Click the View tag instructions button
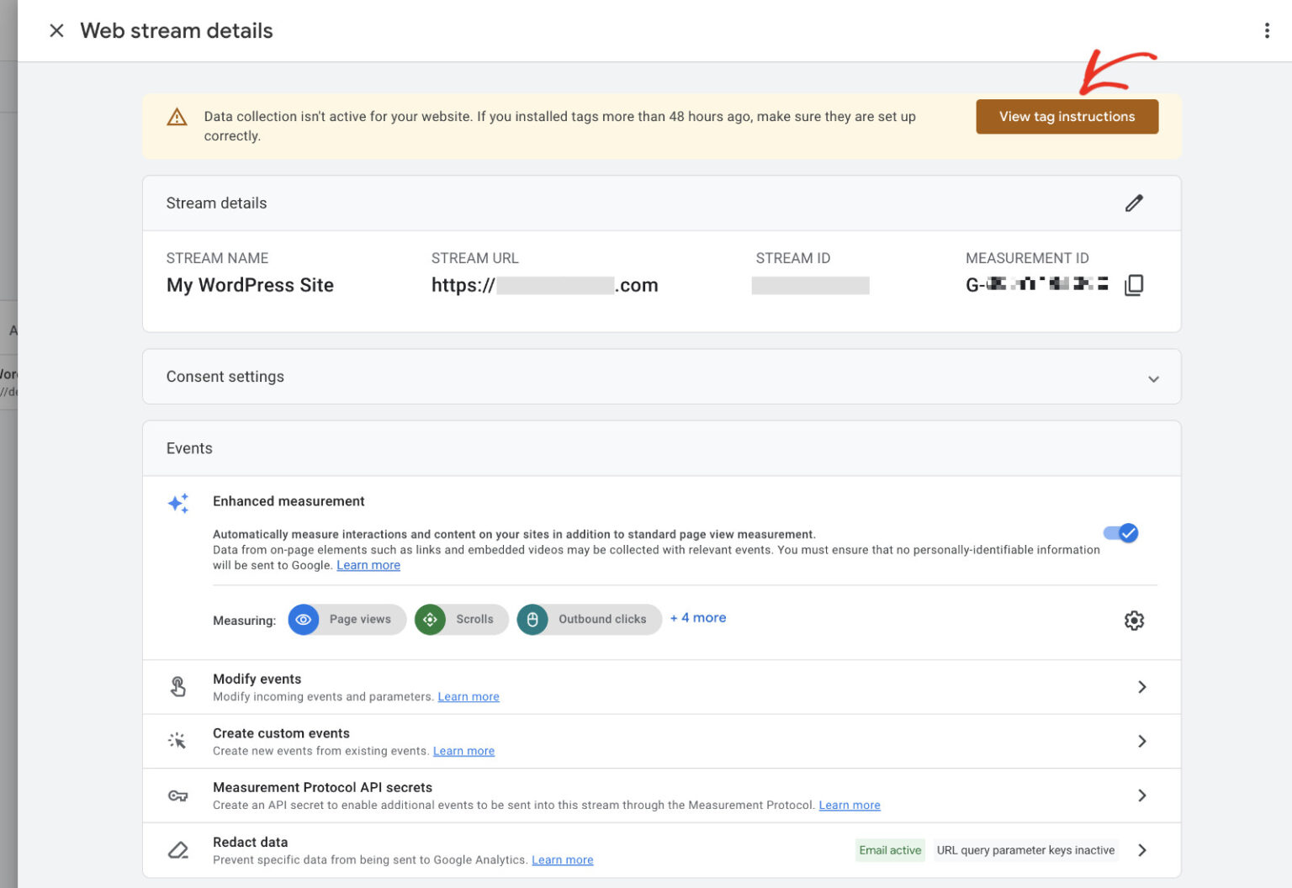This screenshot has height=888, width=1292. click(x=1067, y=116)
